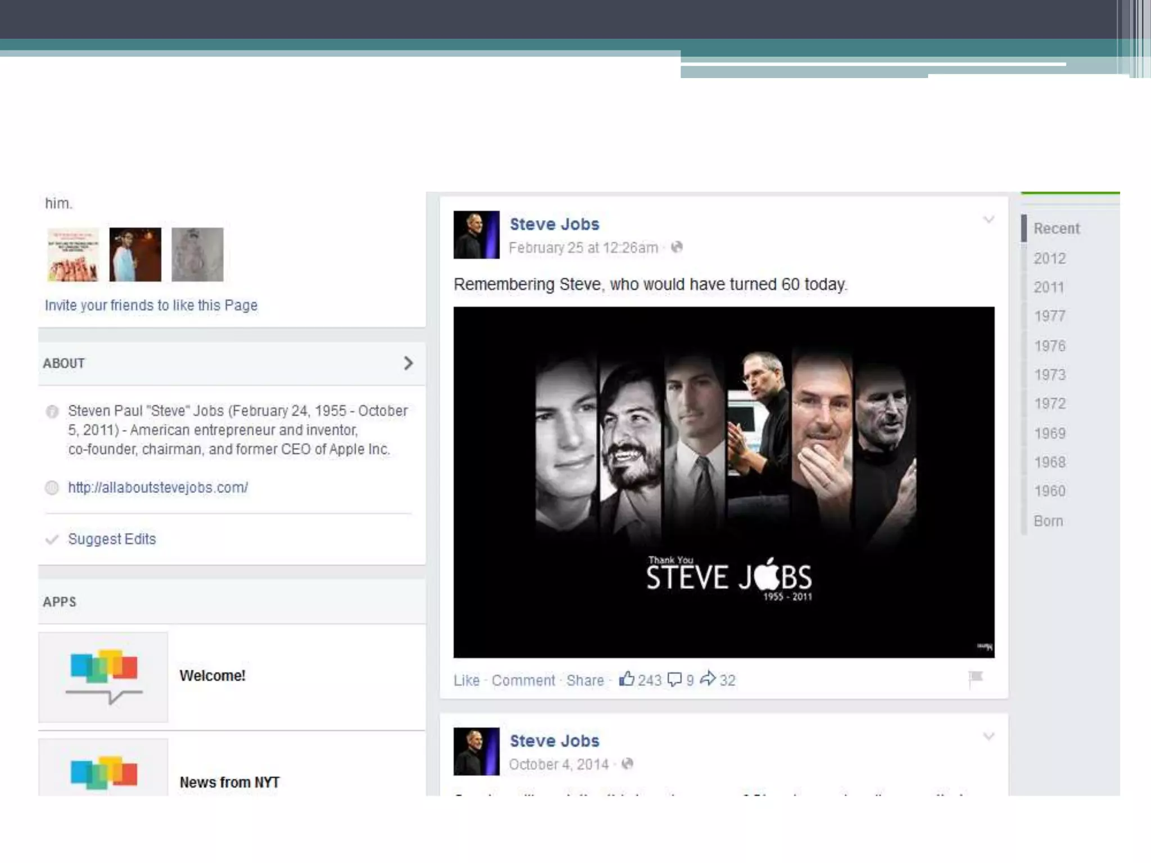Open the dropdown arrow on February post
1151x863 pixels.
(989, 220)
